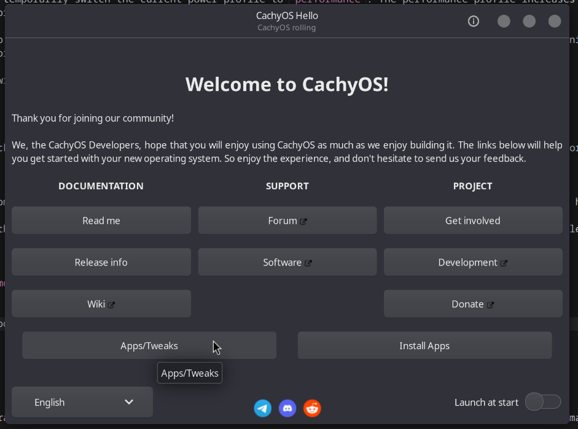Click the CachyOS rolling subtitle

[286, 28]
